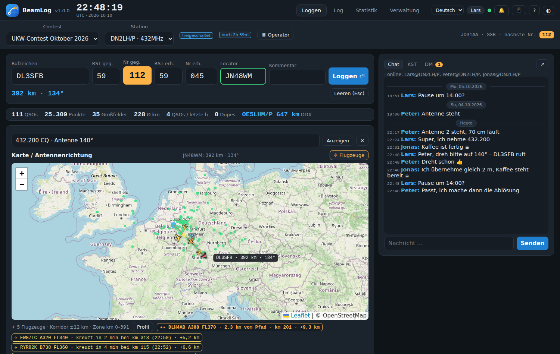Click the empty Kommentar input field
This screenshot has height=354, width=560.
[297, 77]
